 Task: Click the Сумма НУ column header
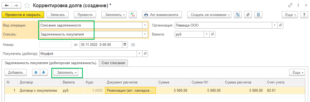pos(206,82)
